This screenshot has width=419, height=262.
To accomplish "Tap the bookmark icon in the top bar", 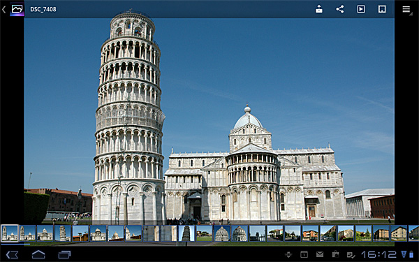I will [x=382, y=9].
